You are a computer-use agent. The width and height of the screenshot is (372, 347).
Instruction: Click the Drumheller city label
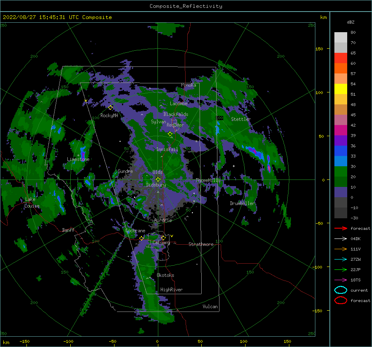pos(242,203)
